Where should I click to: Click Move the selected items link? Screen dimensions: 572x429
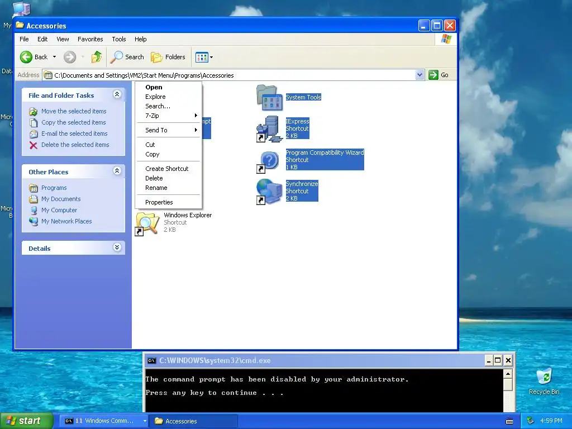pyautogui.click(x=74, y=111)
